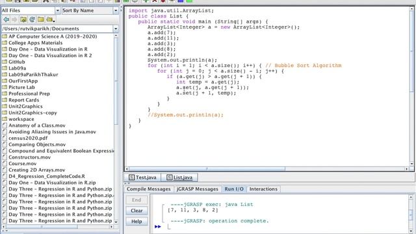Switch to the List.java tab
This screenshot has height=234, width=416.
pyautogui.click(x=179, y=177)
